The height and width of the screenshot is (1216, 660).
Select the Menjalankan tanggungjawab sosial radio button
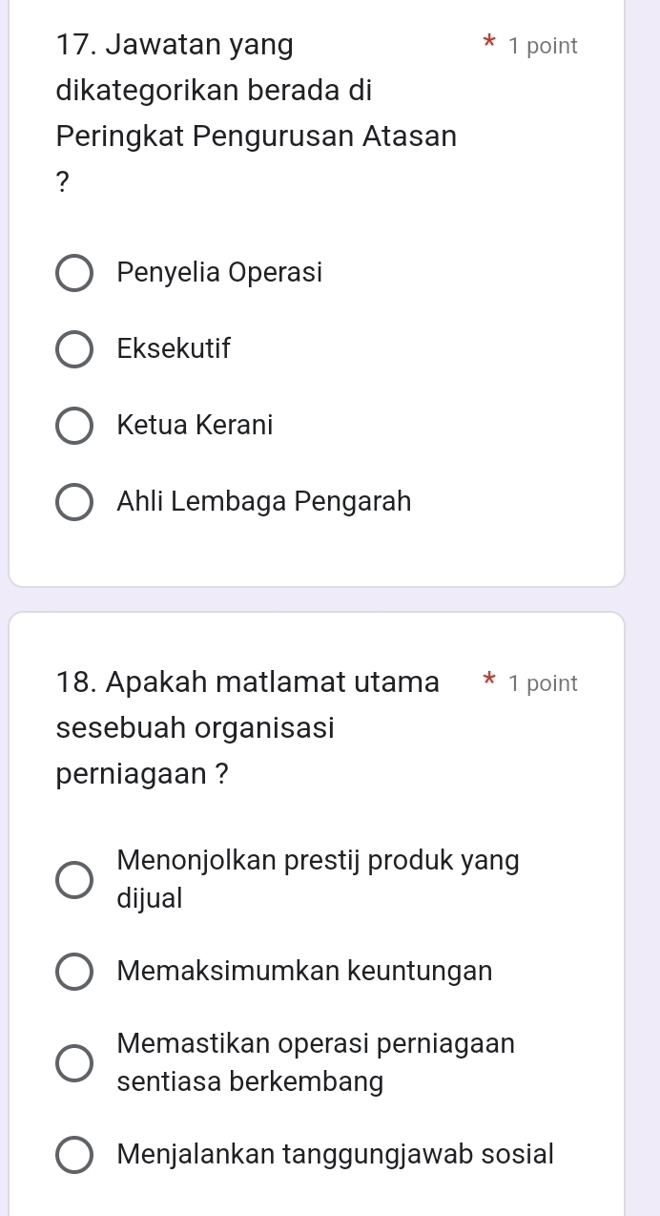coord(75,1155)
